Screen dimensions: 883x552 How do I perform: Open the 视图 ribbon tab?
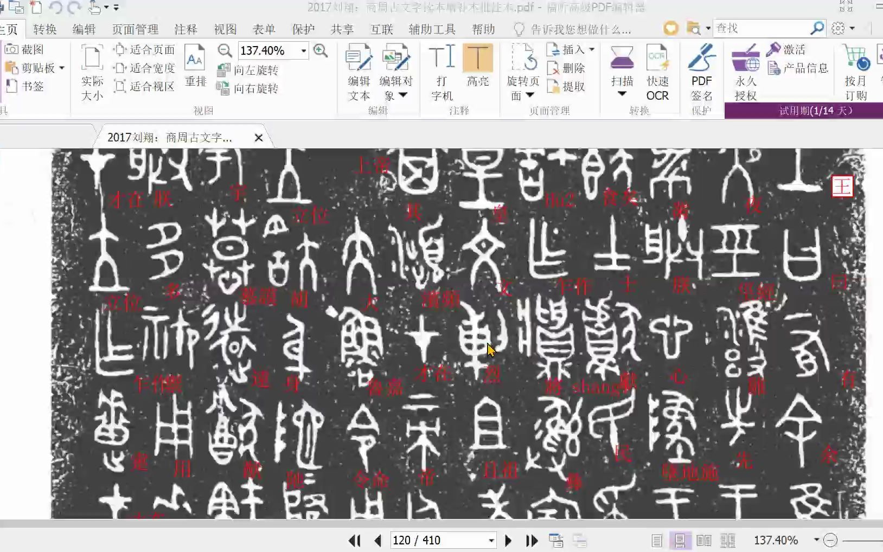tap(225, 29)
